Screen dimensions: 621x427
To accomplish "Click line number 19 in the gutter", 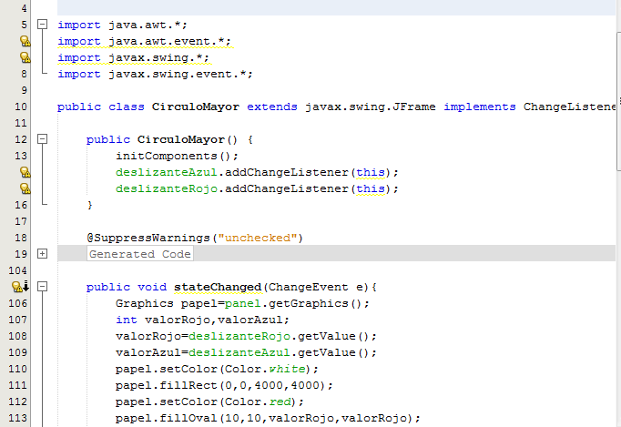I will pyautogui.click(x=21, y=254).
